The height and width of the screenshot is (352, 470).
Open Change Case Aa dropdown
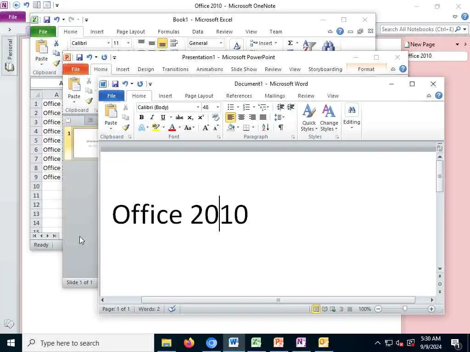190,128
